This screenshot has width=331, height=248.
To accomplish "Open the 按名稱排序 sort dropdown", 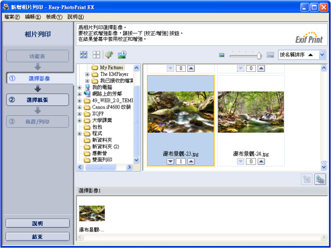I will (x=322, y=55).
